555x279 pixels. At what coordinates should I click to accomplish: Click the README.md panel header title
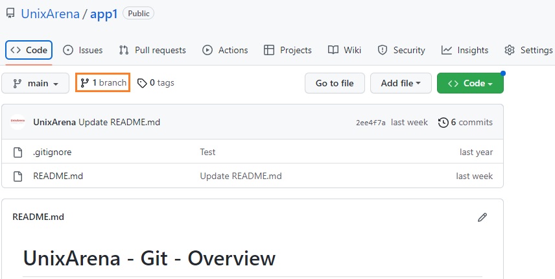coord(38,217)
